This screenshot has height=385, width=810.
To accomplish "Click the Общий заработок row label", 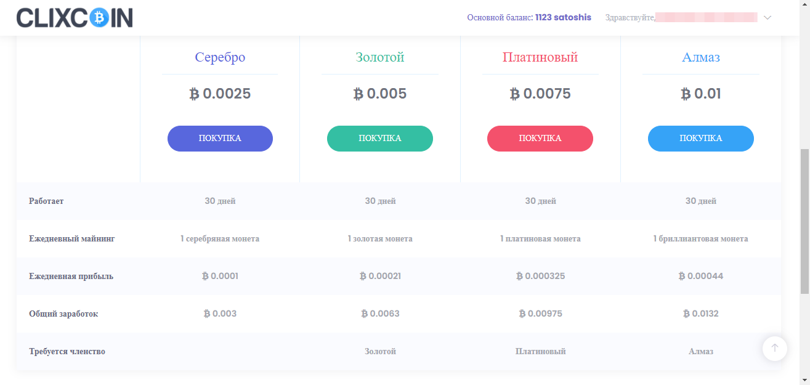I will [x=63, y=314].
